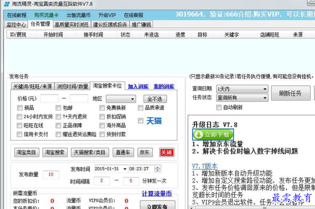
Task: Select the 关键词/旺旺/来源 tab
Action: 33,86
